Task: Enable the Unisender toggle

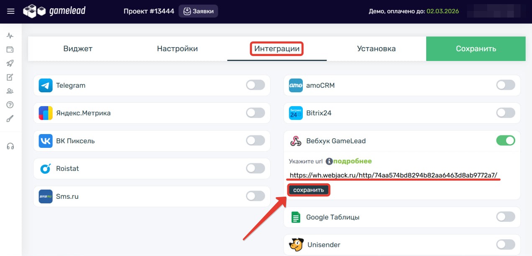Action: pos(506,244)
